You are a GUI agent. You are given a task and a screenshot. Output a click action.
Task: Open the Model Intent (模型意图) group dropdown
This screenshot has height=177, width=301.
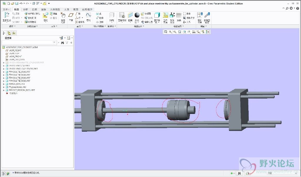(178, 26)
